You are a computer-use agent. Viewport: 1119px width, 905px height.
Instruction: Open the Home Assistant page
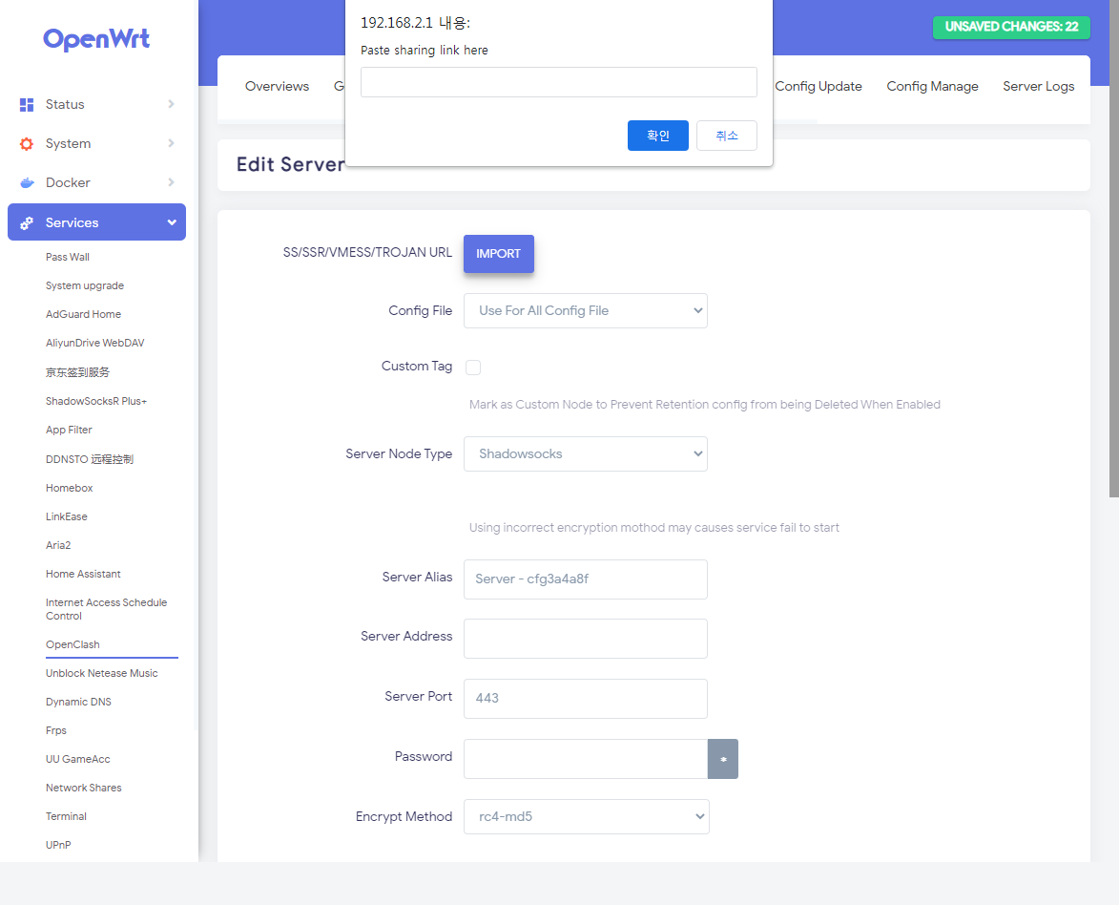pos(84,574)
